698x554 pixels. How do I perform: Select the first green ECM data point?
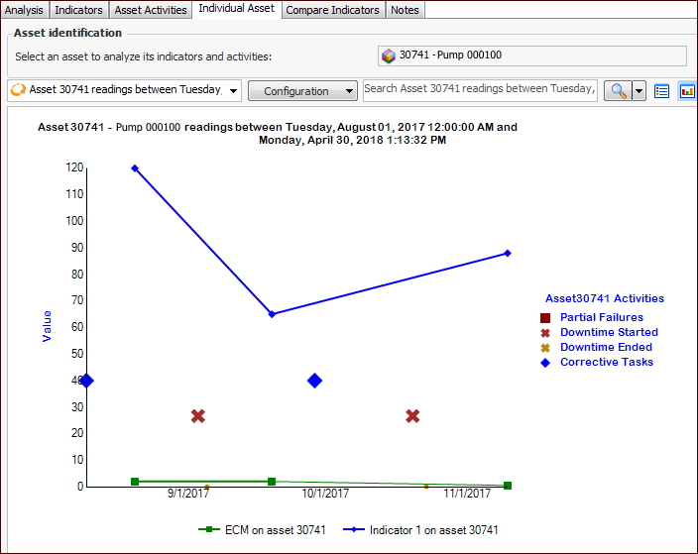click(x=135, y=482)
